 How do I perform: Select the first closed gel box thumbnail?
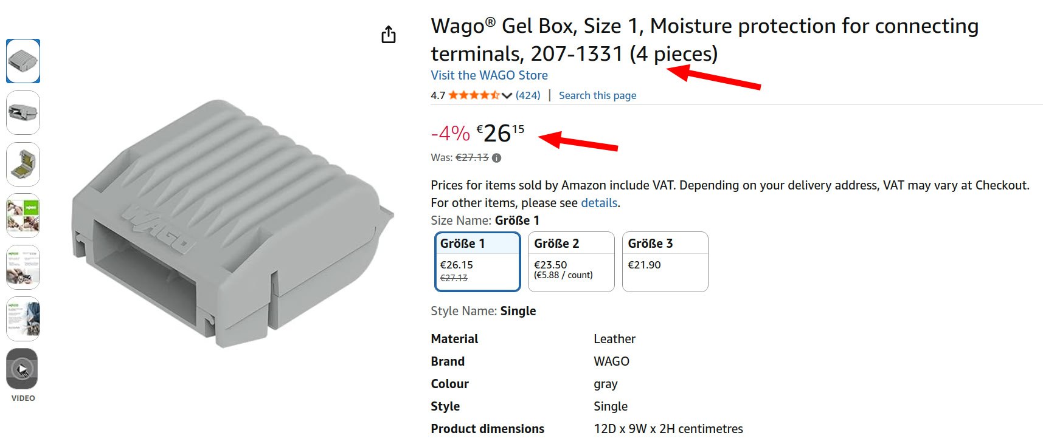(x=23, y=61)
